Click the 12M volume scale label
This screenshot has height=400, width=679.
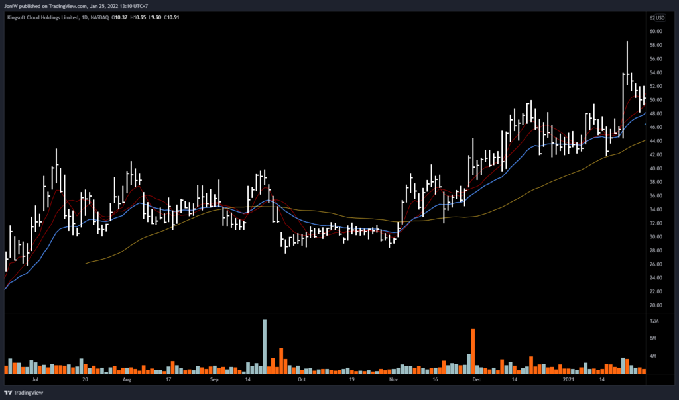(x=654, y=321)
